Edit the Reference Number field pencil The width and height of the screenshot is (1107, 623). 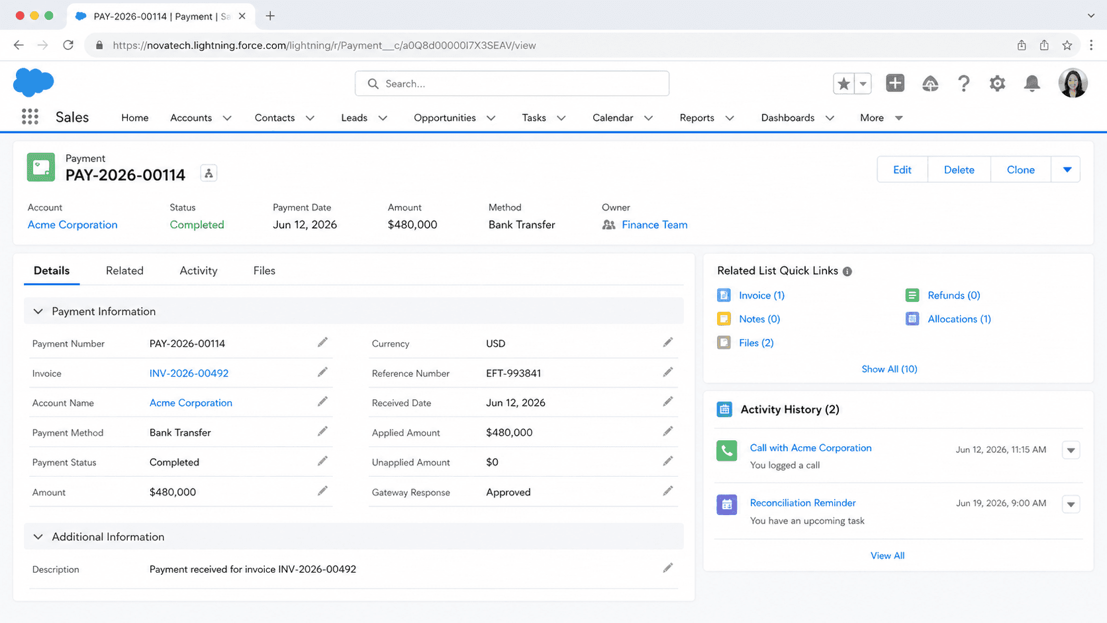668,372
